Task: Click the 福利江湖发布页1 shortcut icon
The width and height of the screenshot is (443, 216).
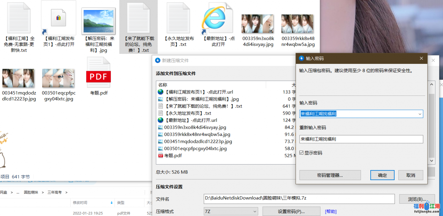Action: click(x=58, y=18)
